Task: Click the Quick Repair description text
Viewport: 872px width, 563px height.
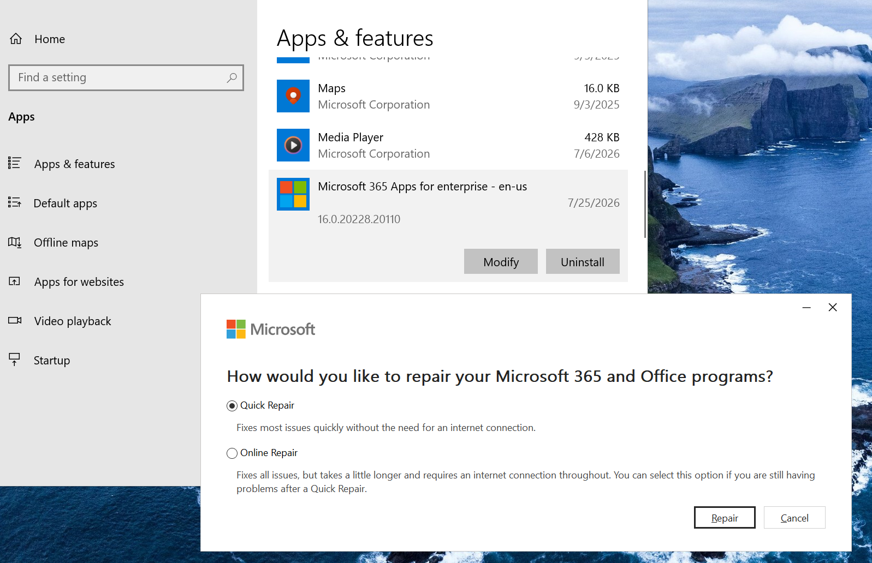Action: click(x=386, y=428)
